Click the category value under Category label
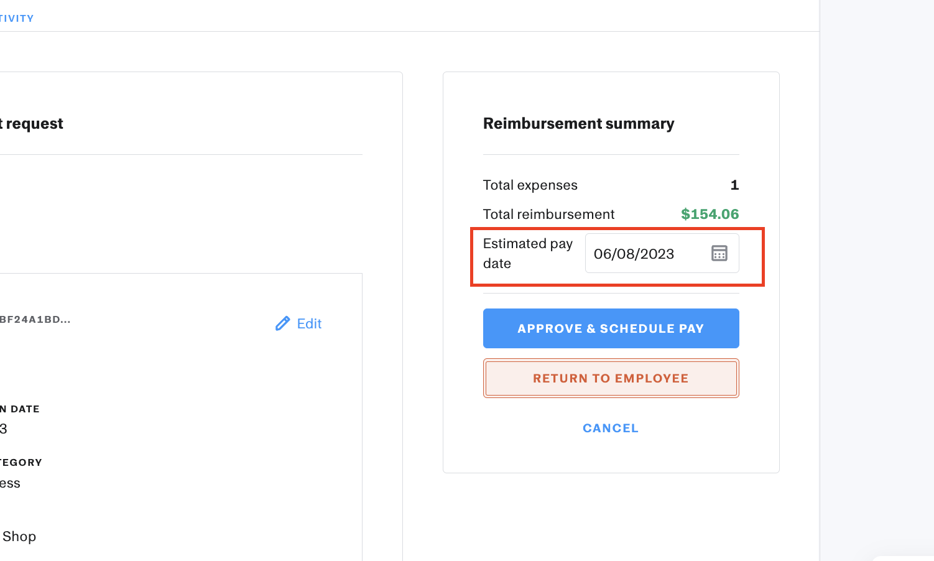 pyautogui.click(x=11, y=483)
